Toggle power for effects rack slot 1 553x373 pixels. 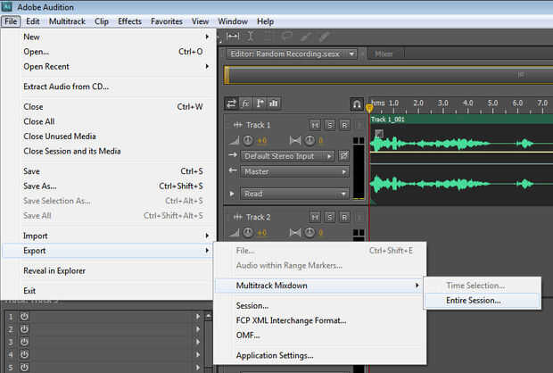pos(22,316)
